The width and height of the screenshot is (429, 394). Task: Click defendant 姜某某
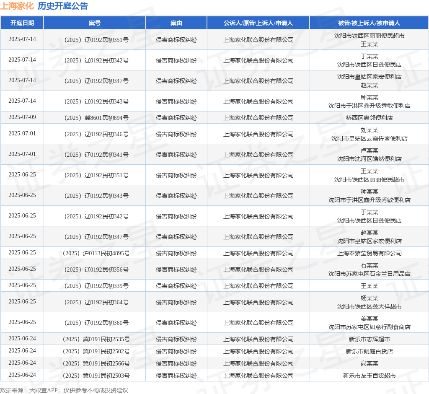click(370, 319)
